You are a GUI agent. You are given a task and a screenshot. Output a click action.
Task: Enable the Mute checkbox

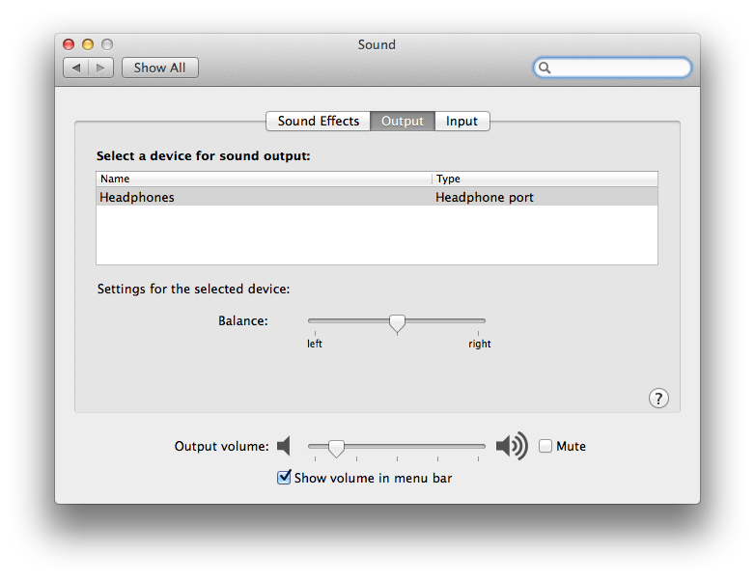coord(545,446)
